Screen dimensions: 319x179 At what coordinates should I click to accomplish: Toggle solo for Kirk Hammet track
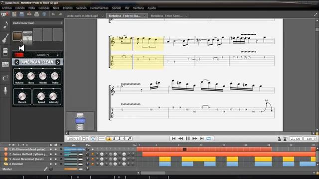(x=51, y=149)
